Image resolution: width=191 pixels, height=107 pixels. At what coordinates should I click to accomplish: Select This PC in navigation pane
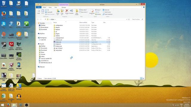coord(41,44)
